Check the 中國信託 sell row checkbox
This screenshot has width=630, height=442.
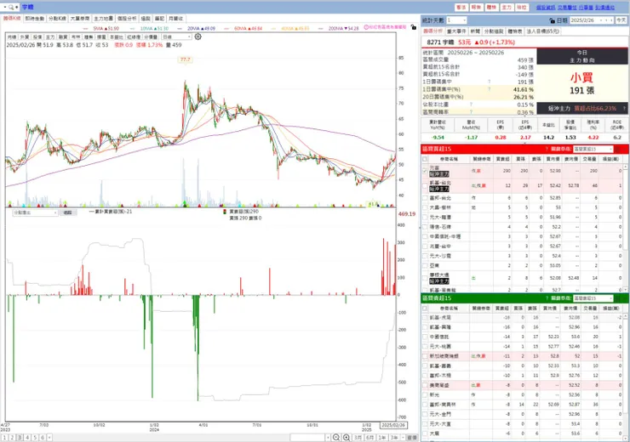425,337
